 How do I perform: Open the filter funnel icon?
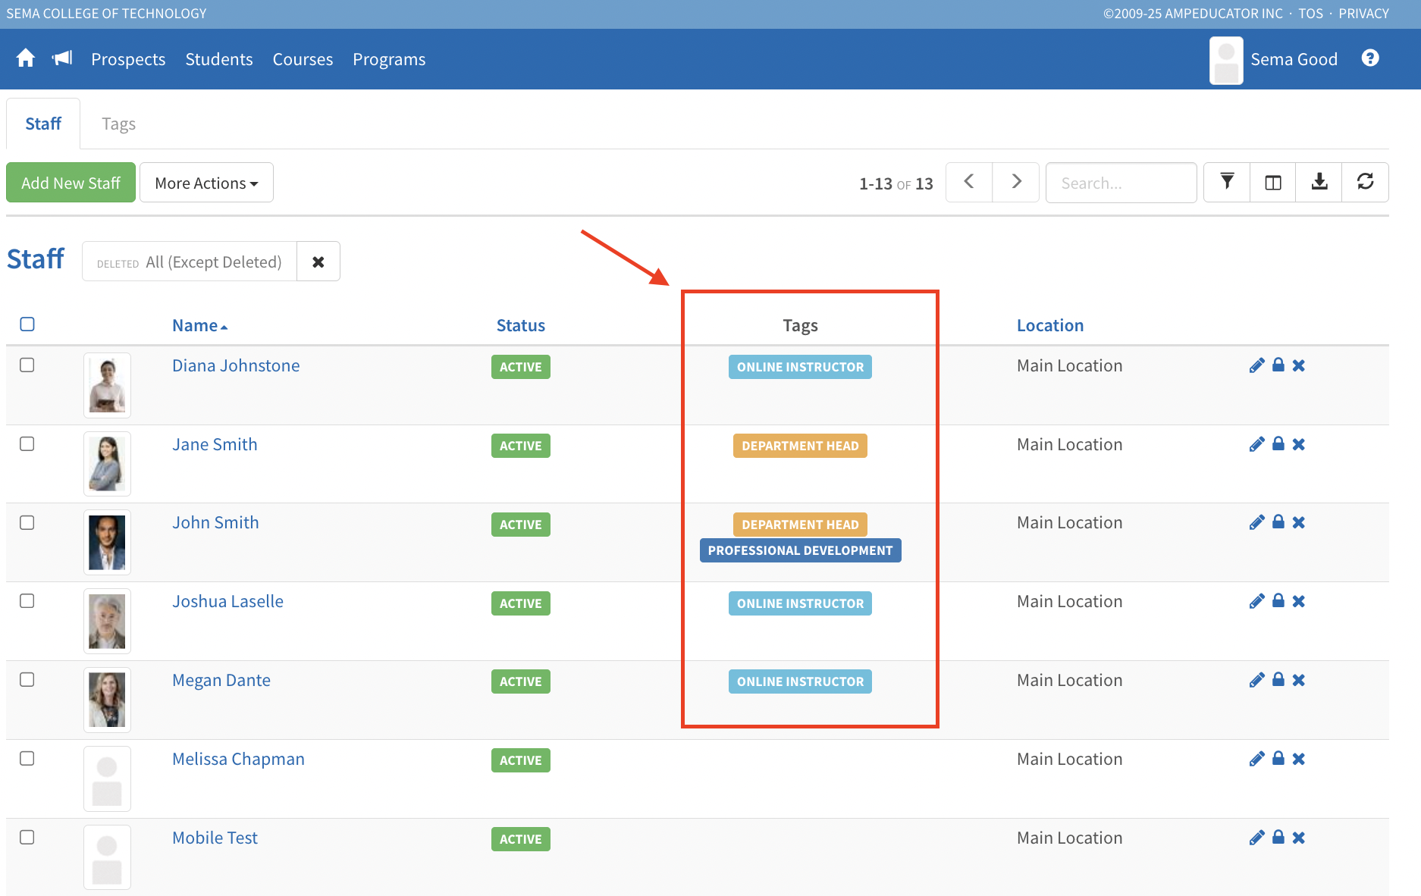click(x=1227, y=182)
